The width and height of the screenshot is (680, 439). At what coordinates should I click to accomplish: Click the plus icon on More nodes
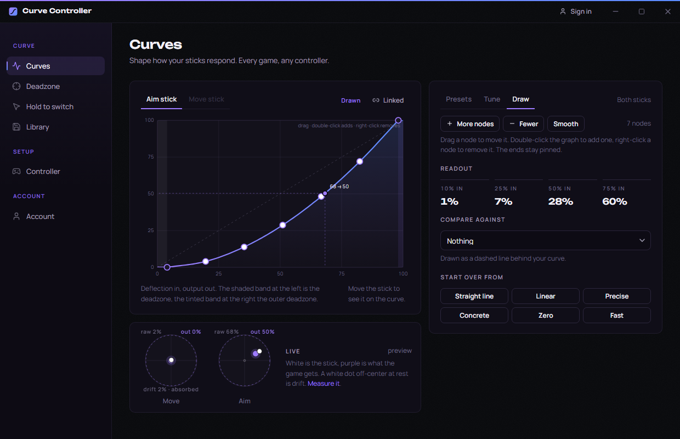click(x=450, y=124)
